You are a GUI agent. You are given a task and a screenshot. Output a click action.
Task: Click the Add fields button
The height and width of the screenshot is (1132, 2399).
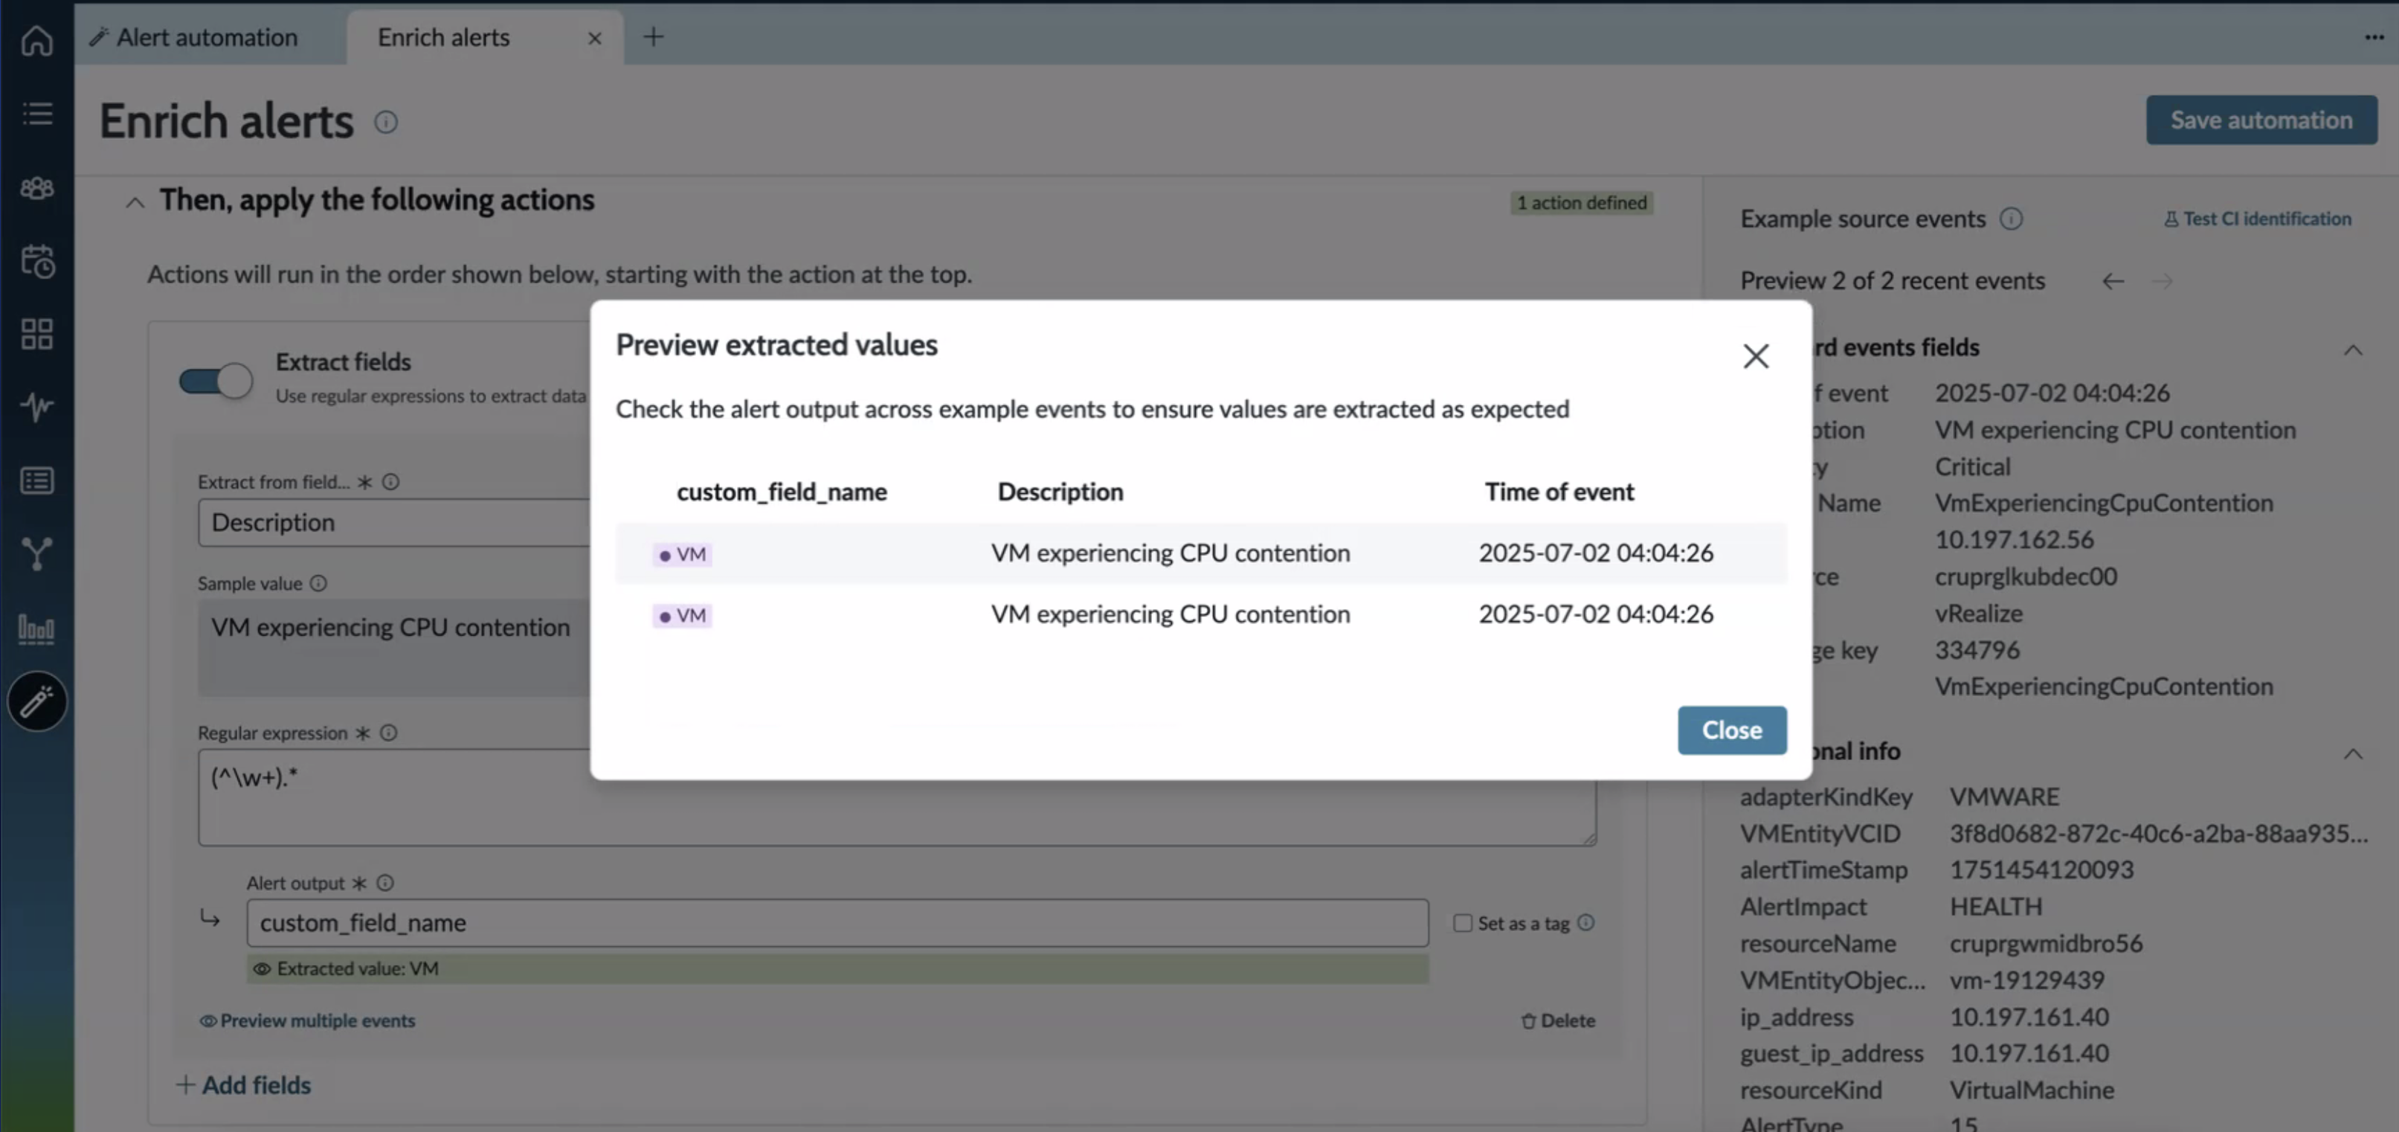[x=243, y=1084]
